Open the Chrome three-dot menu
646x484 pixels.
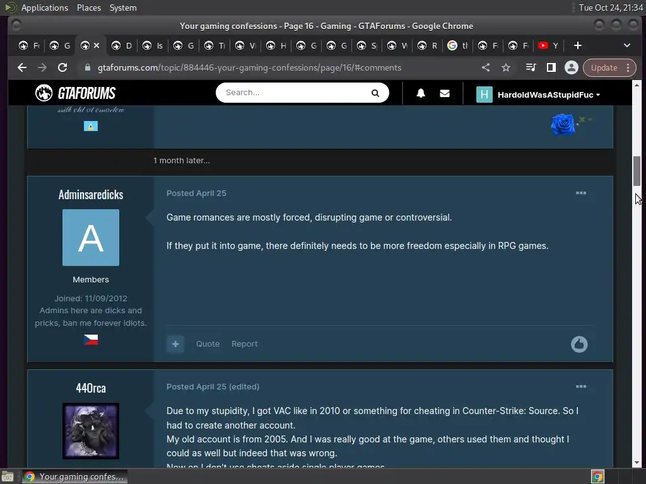(x=628, y=68)
